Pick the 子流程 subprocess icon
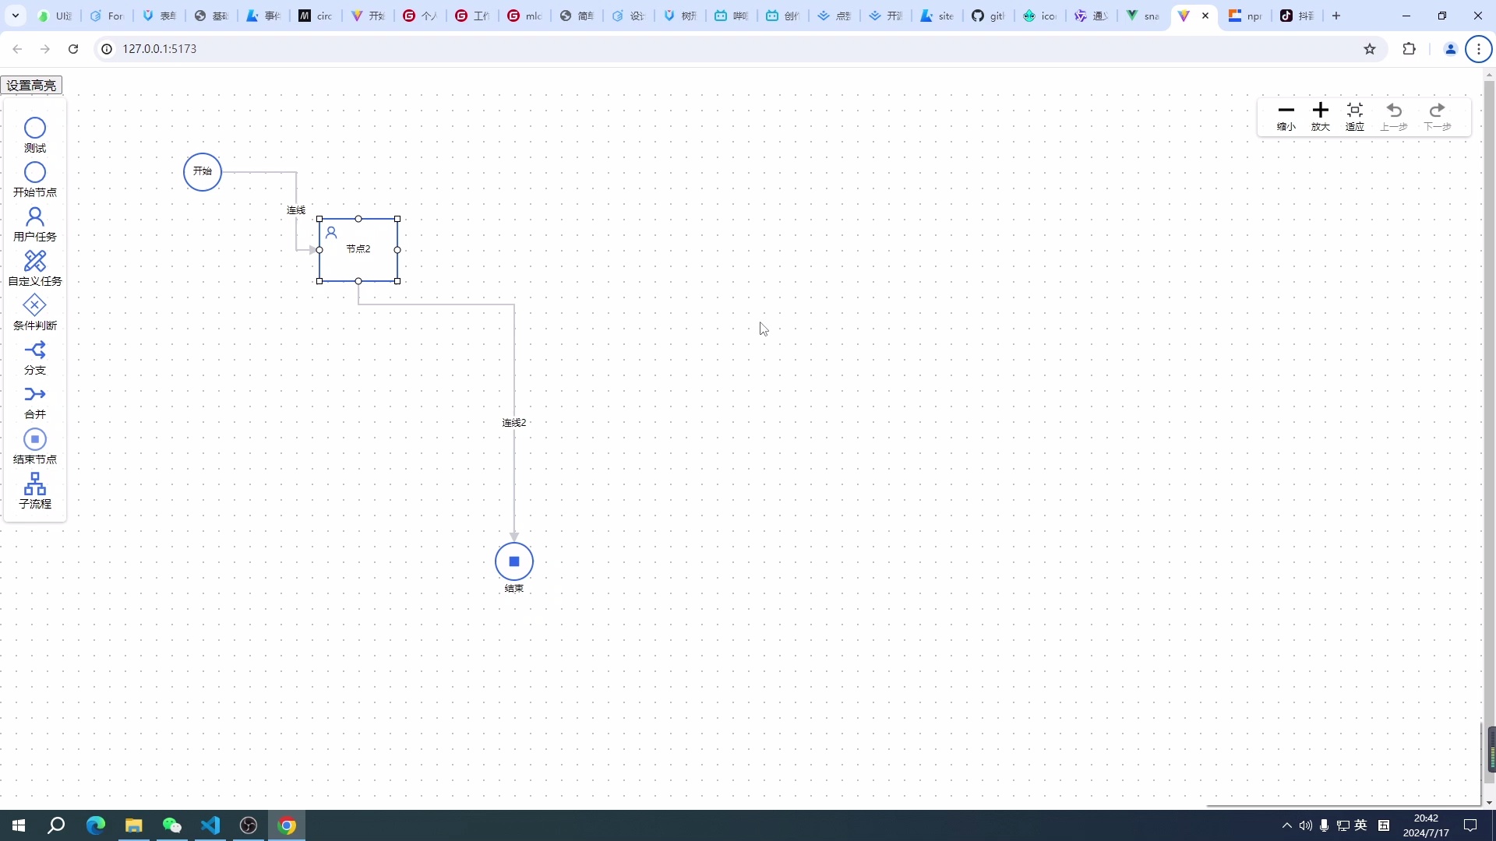 pyautogui.click(x=35, y=484)
